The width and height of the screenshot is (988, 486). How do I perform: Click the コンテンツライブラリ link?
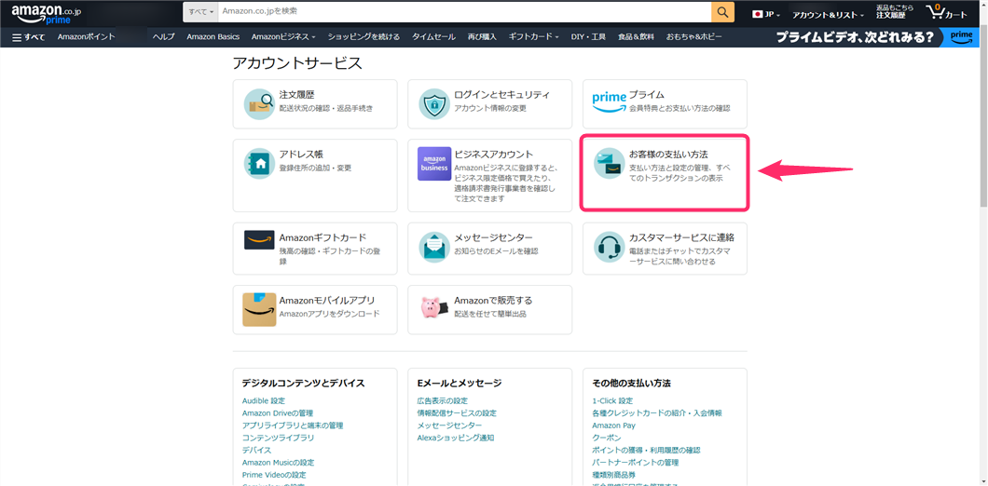(278, 439)
